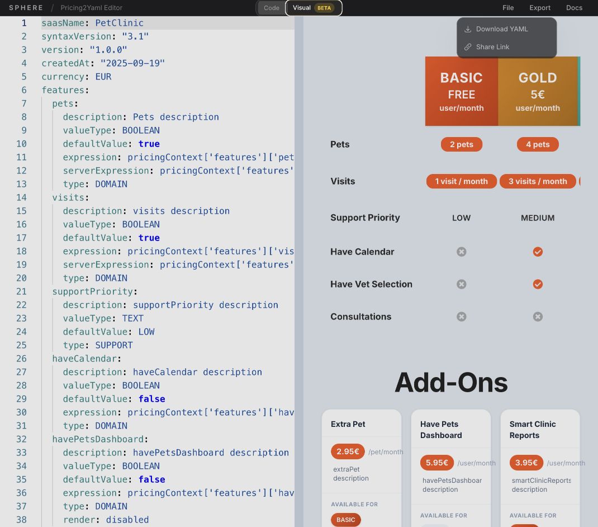Click the syntaxVersion "3.1" code line
The image size is (598, 527).
point(95,36)
